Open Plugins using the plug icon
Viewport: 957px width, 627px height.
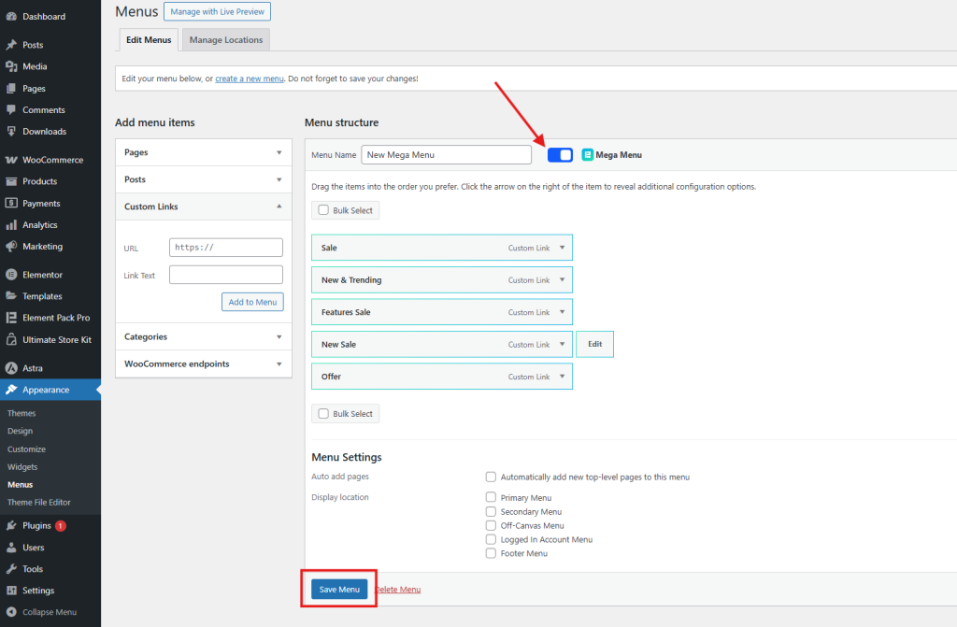[11, 526]
